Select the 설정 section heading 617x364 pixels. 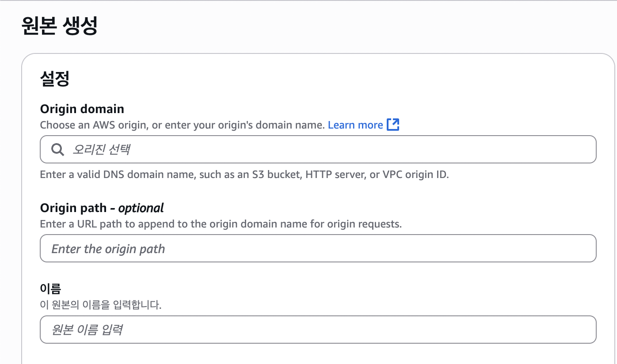click(55, 80)
